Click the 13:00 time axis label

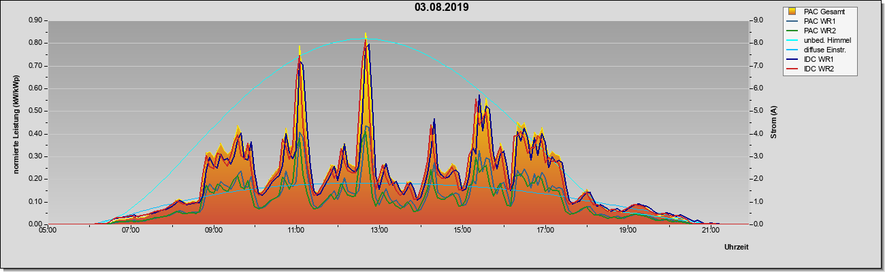point(379,231)
